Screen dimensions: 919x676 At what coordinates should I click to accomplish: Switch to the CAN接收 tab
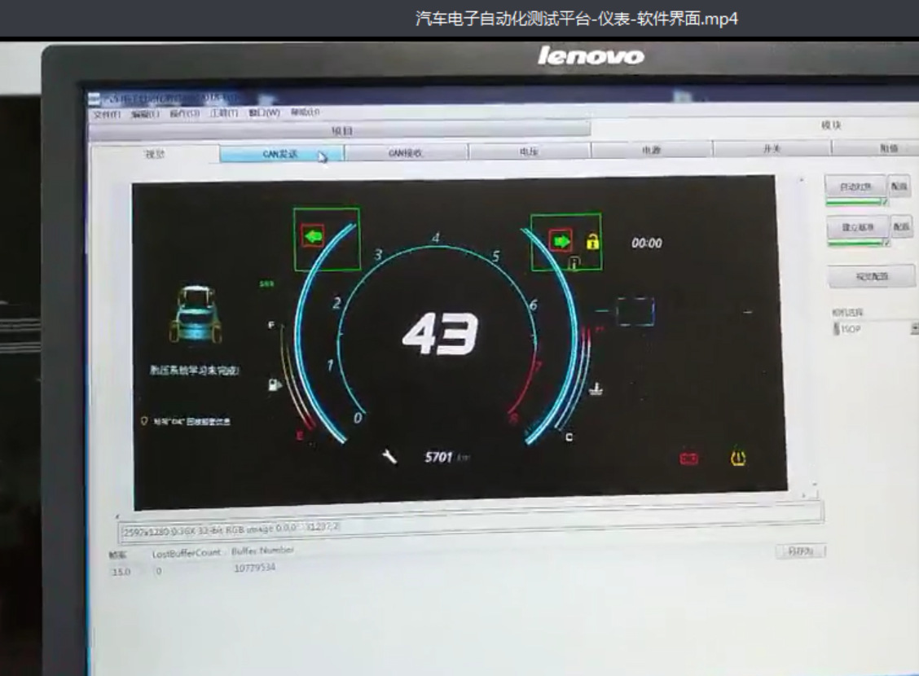click(406, 152)
